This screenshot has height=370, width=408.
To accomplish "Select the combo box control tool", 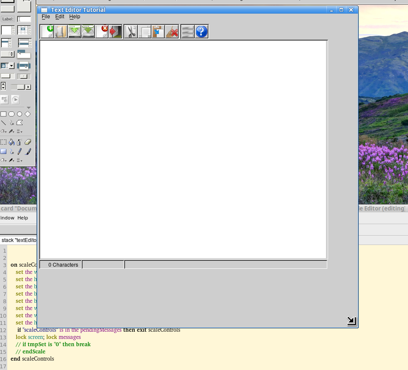I will point(8,66).
